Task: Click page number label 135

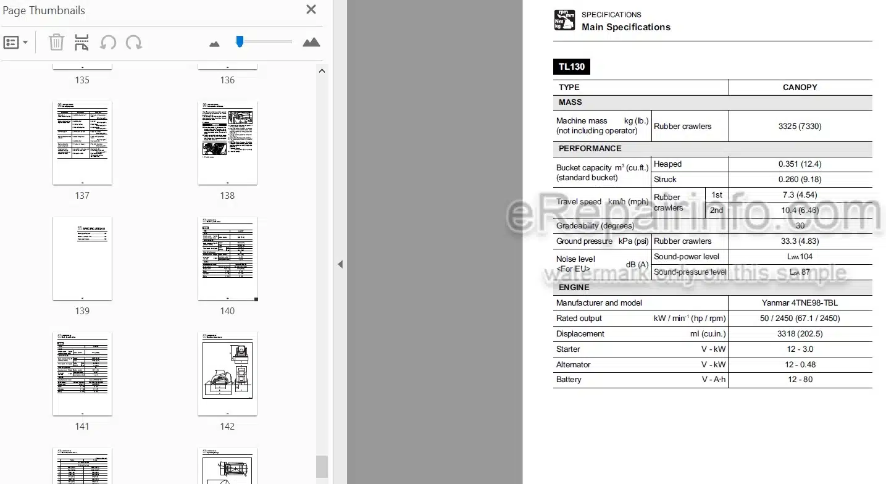Action: tap(82, 80)
